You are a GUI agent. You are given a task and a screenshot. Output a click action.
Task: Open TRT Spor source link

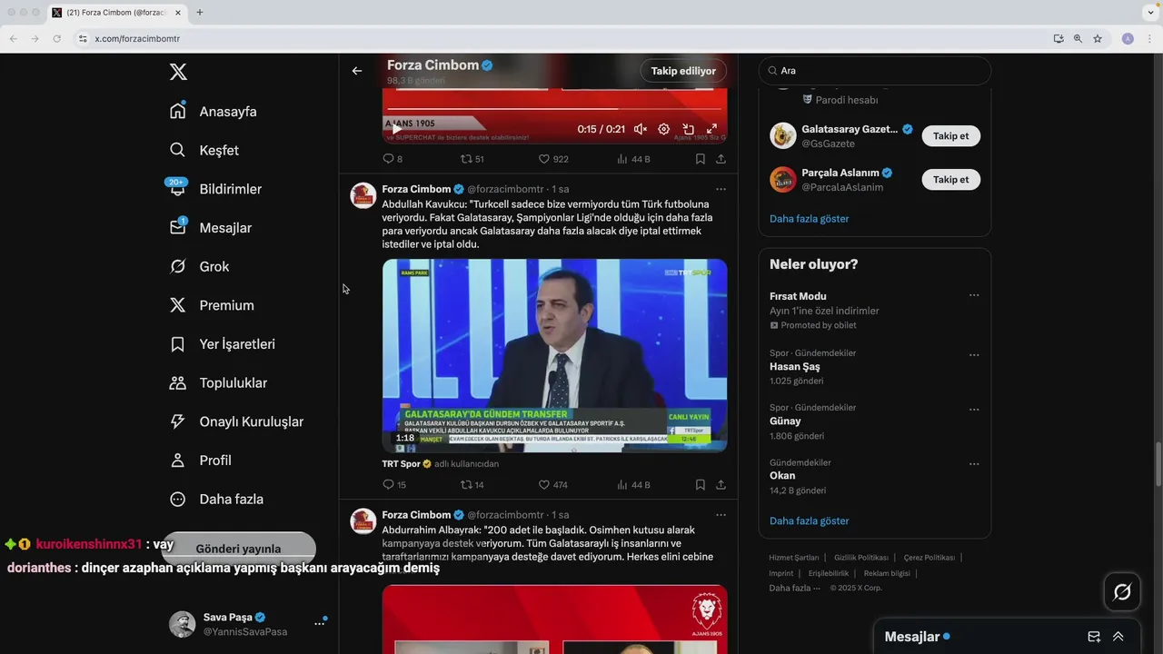click(x=402, y=463)
